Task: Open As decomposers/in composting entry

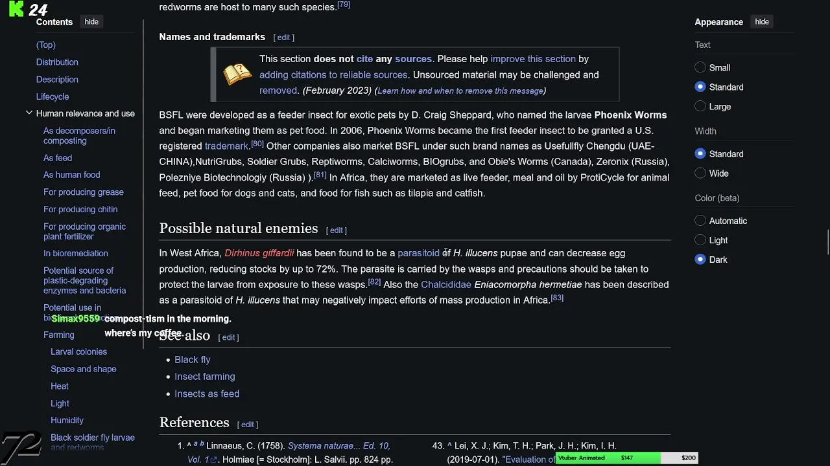Action: [x=79, y=135]
